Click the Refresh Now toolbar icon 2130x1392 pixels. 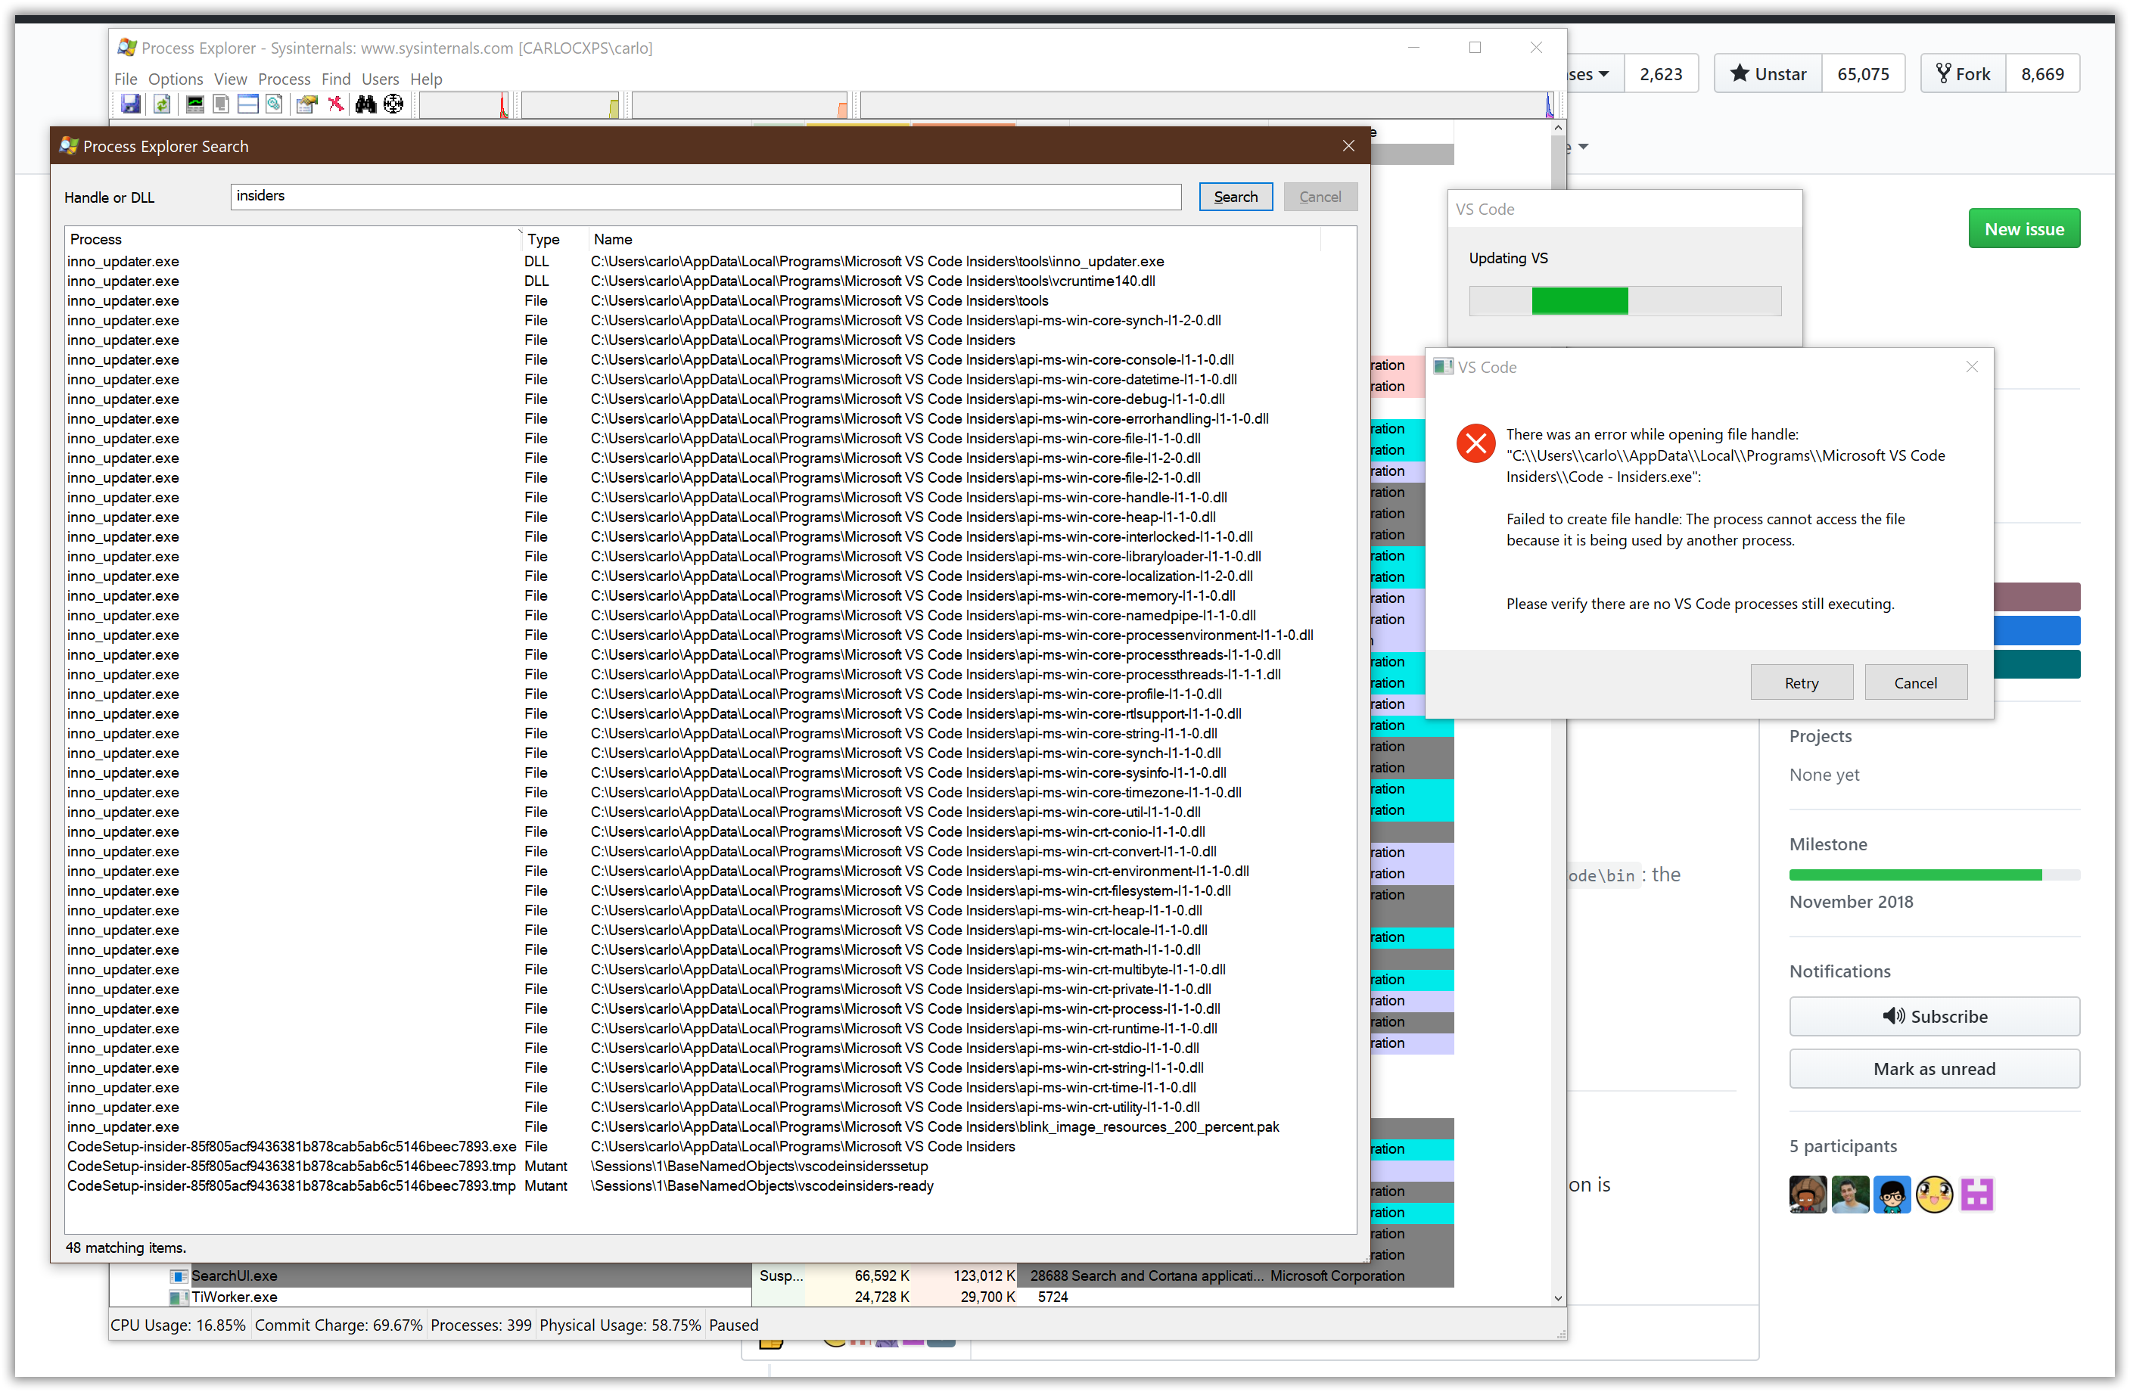click(162, 104)
